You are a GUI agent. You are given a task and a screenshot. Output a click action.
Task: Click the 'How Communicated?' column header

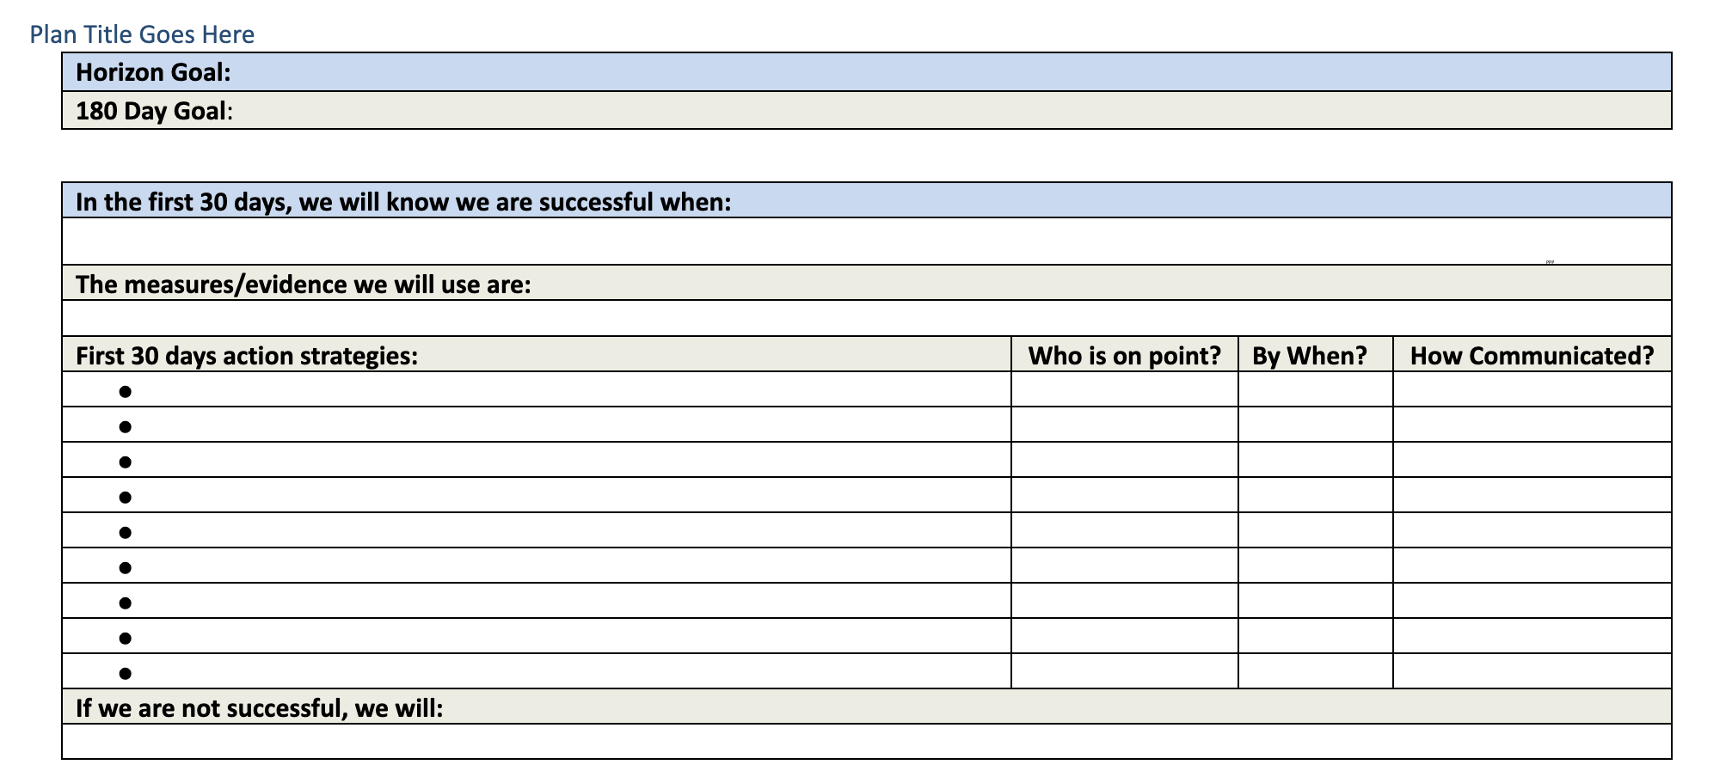click(x=1532, y=356)
